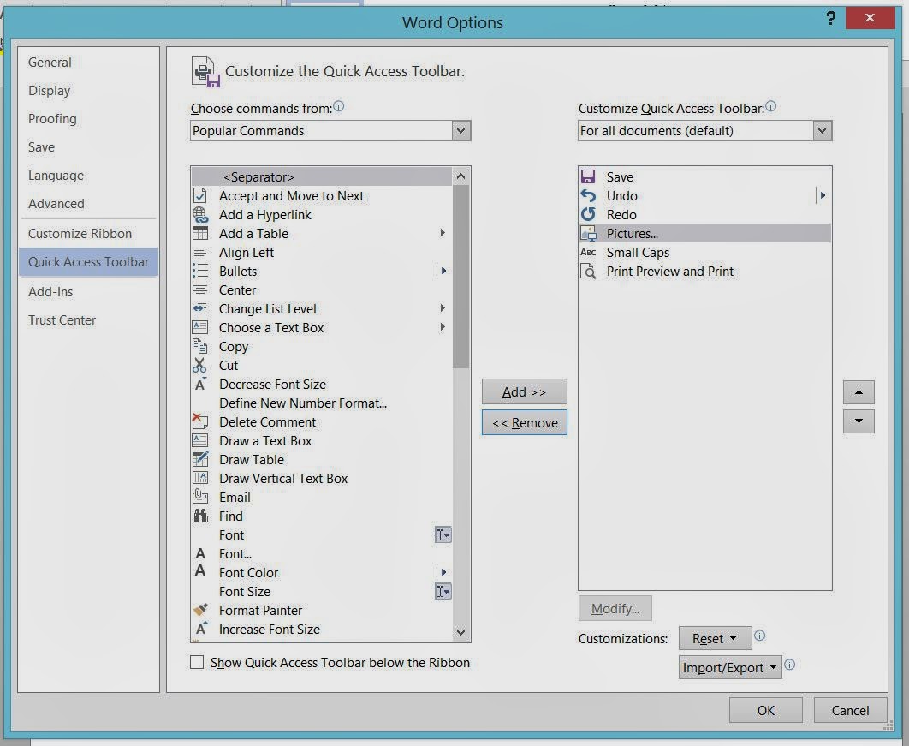The height and width of the screenshot is (746, 909).
Task: Click the Save floppy disk icon in toolbar list
Action: pos(588,176)
